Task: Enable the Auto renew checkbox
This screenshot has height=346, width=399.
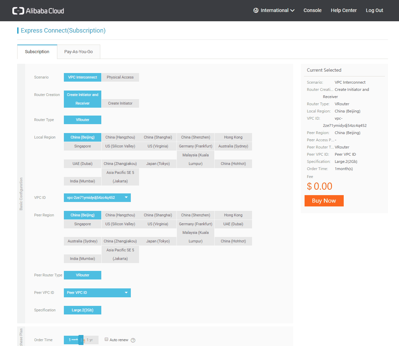Action: tap(106, 339)
